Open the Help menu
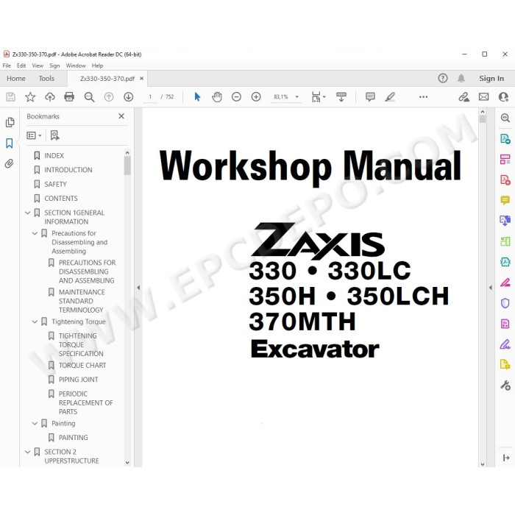The image size is (515, 515). (x=97, y=65)
